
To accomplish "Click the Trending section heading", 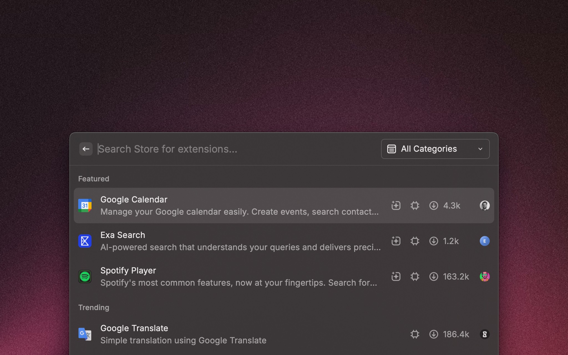I will click(x=94, y=307).
